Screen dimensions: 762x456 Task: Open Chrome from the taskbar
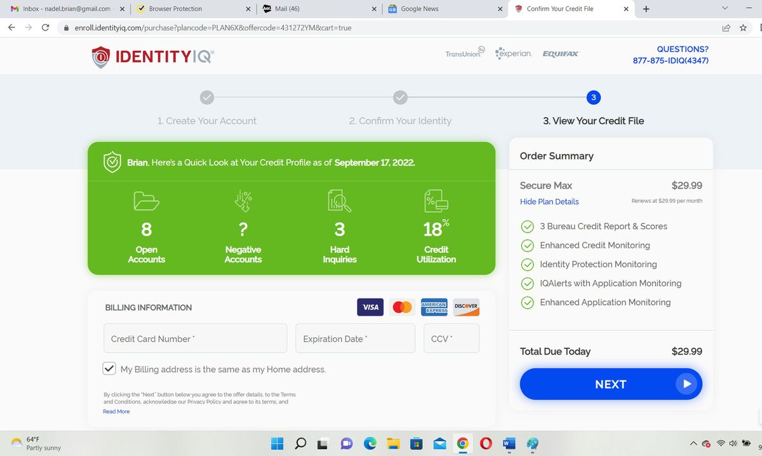(x=462, y=443)
